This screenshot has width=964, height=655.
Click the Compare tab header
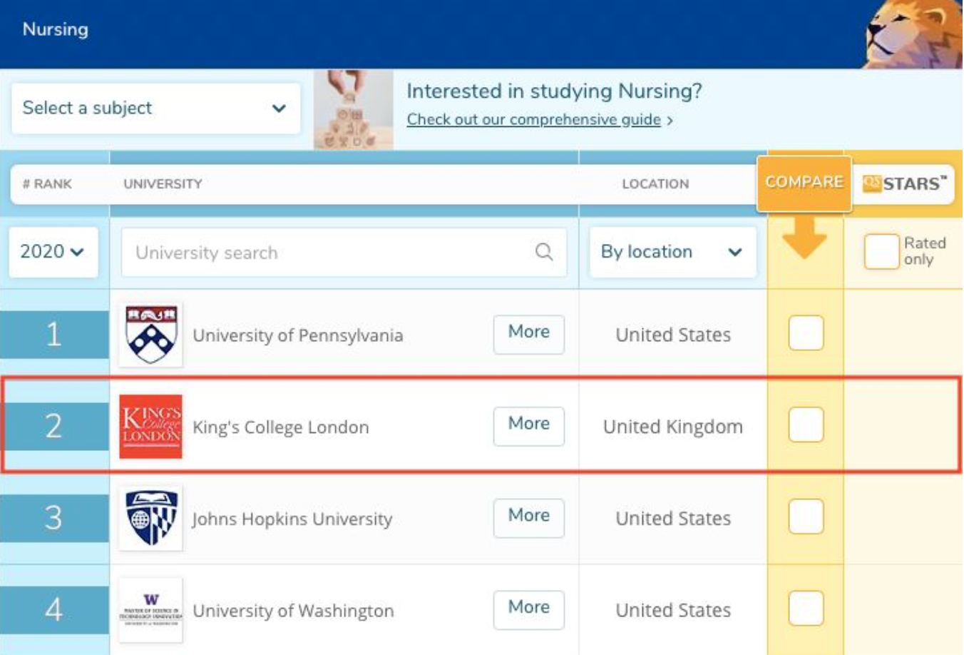pos(804,183)
